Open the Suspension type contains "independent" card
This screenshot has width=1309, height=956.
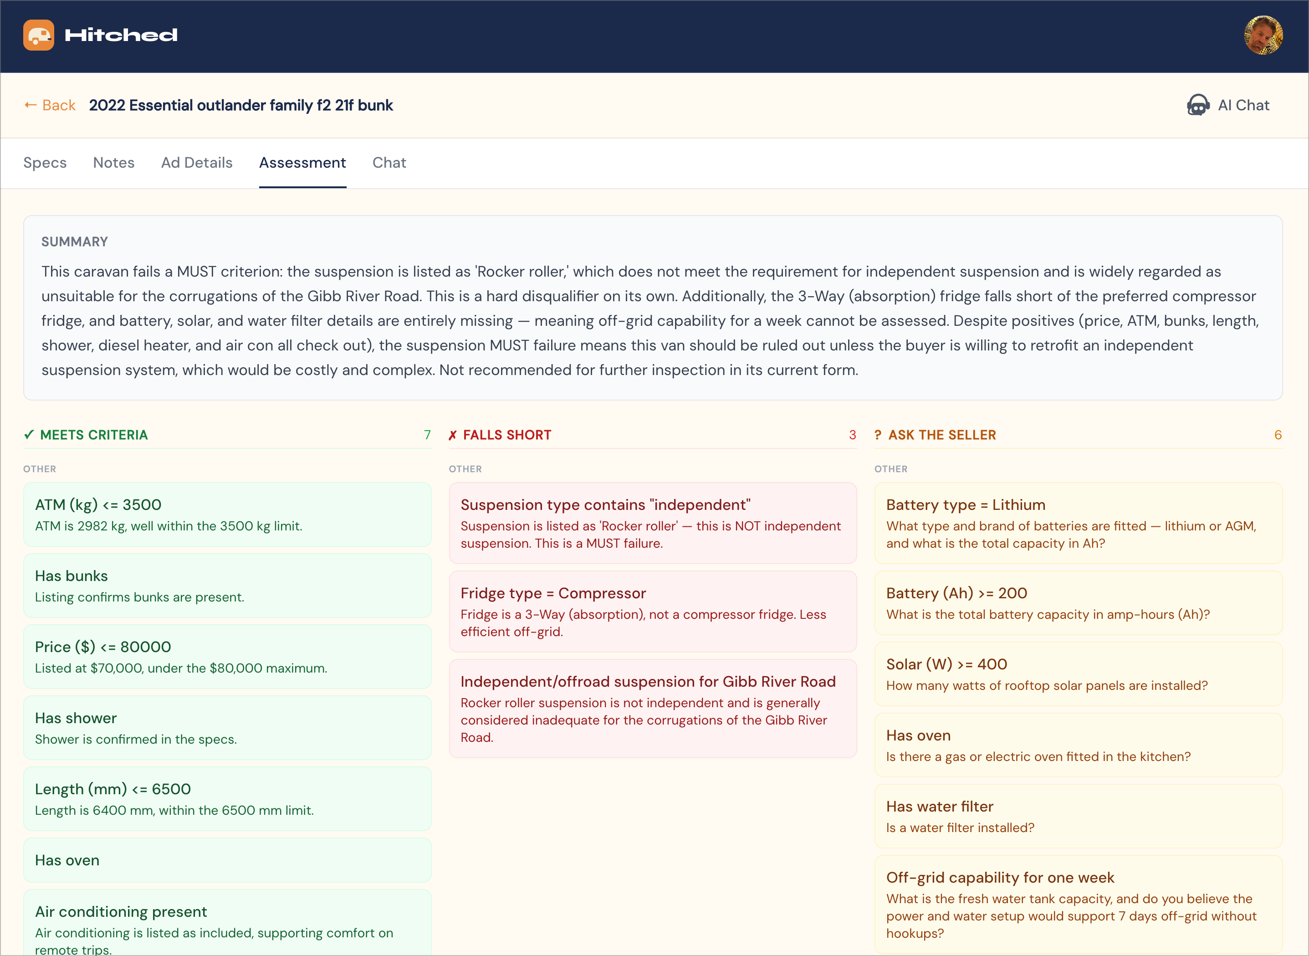[x=653, y=523]
